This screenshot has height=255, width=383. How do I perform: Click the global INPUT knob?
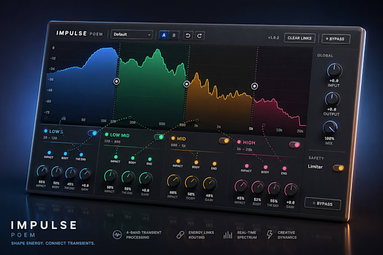[335, 70]
